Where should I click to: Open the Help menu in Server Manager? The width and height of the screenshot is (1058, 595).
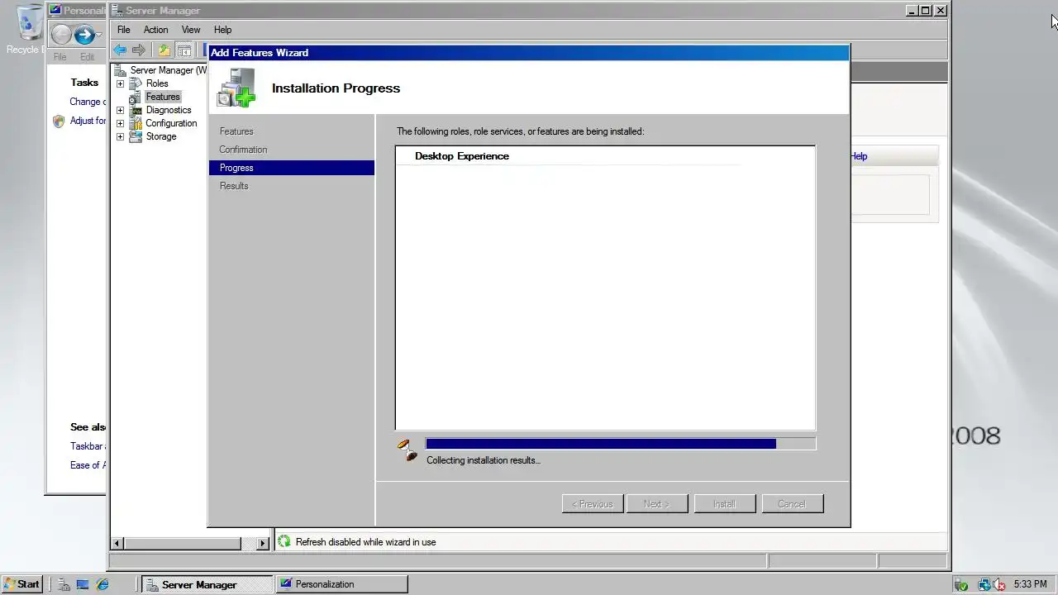(222, 30)
